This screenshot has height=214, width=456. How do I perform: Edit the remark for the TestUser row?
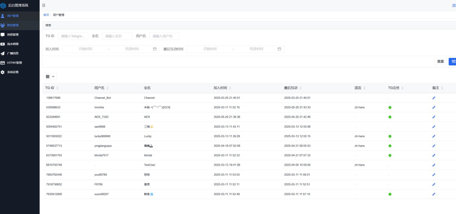434,165
